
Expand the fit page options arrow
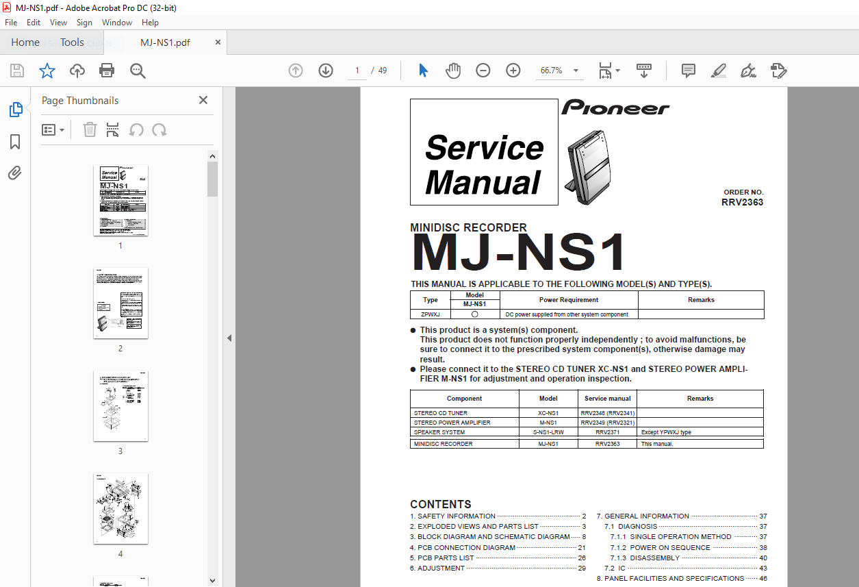click(618, 71)
